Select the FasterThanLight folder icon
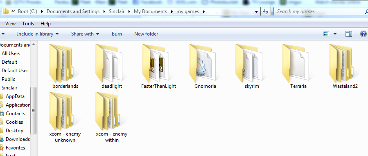 click(x=156, y=63)
